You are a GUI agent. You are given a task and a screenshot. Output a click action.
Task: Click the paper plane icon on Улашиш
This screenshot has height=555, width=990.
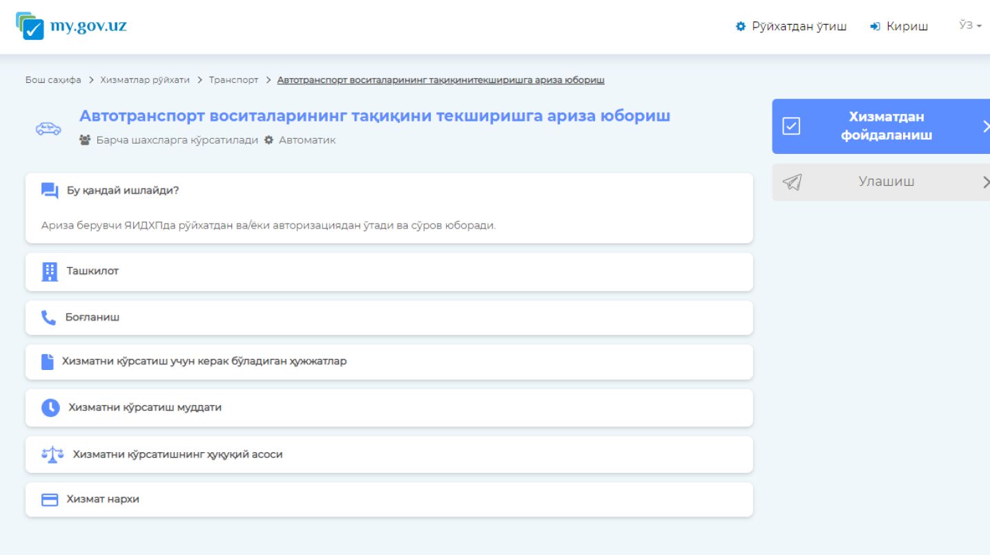tap(792, 182)
